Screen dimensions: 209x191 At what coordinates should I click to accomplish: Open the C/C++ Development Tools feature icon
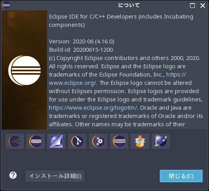point(15,141)
